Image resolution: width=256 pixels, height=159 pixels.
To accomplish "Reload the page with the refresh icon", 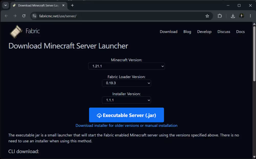I will coord(24,16).
